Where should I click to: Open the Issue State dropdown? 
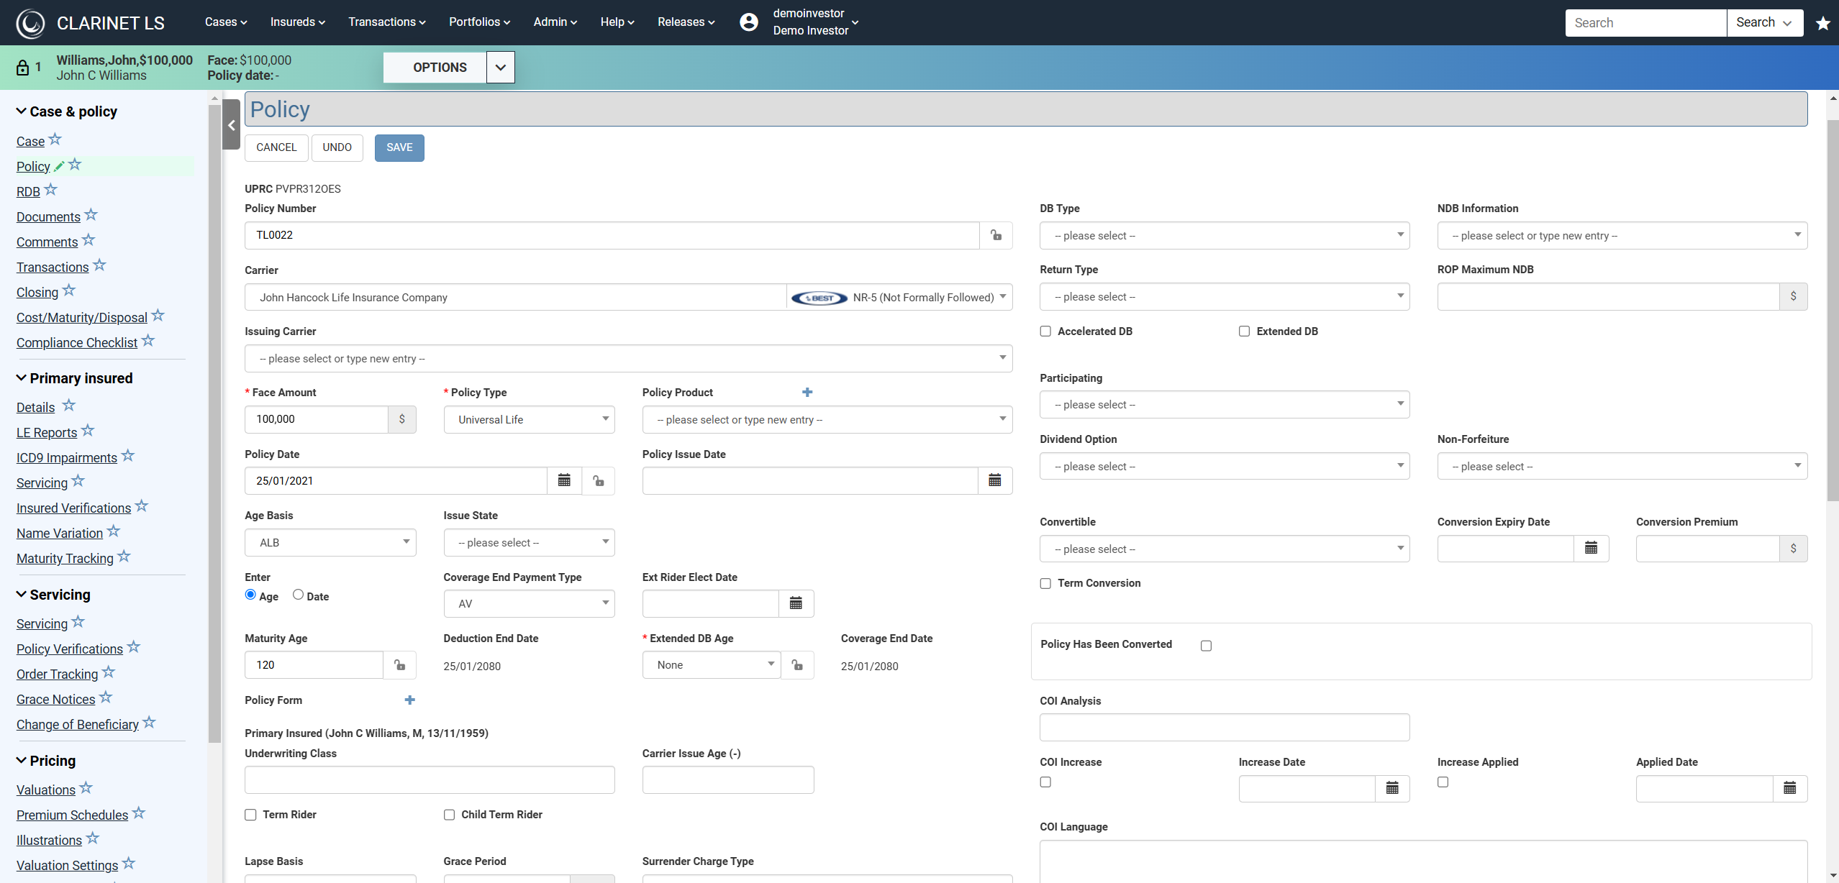[x=529, y=543]
